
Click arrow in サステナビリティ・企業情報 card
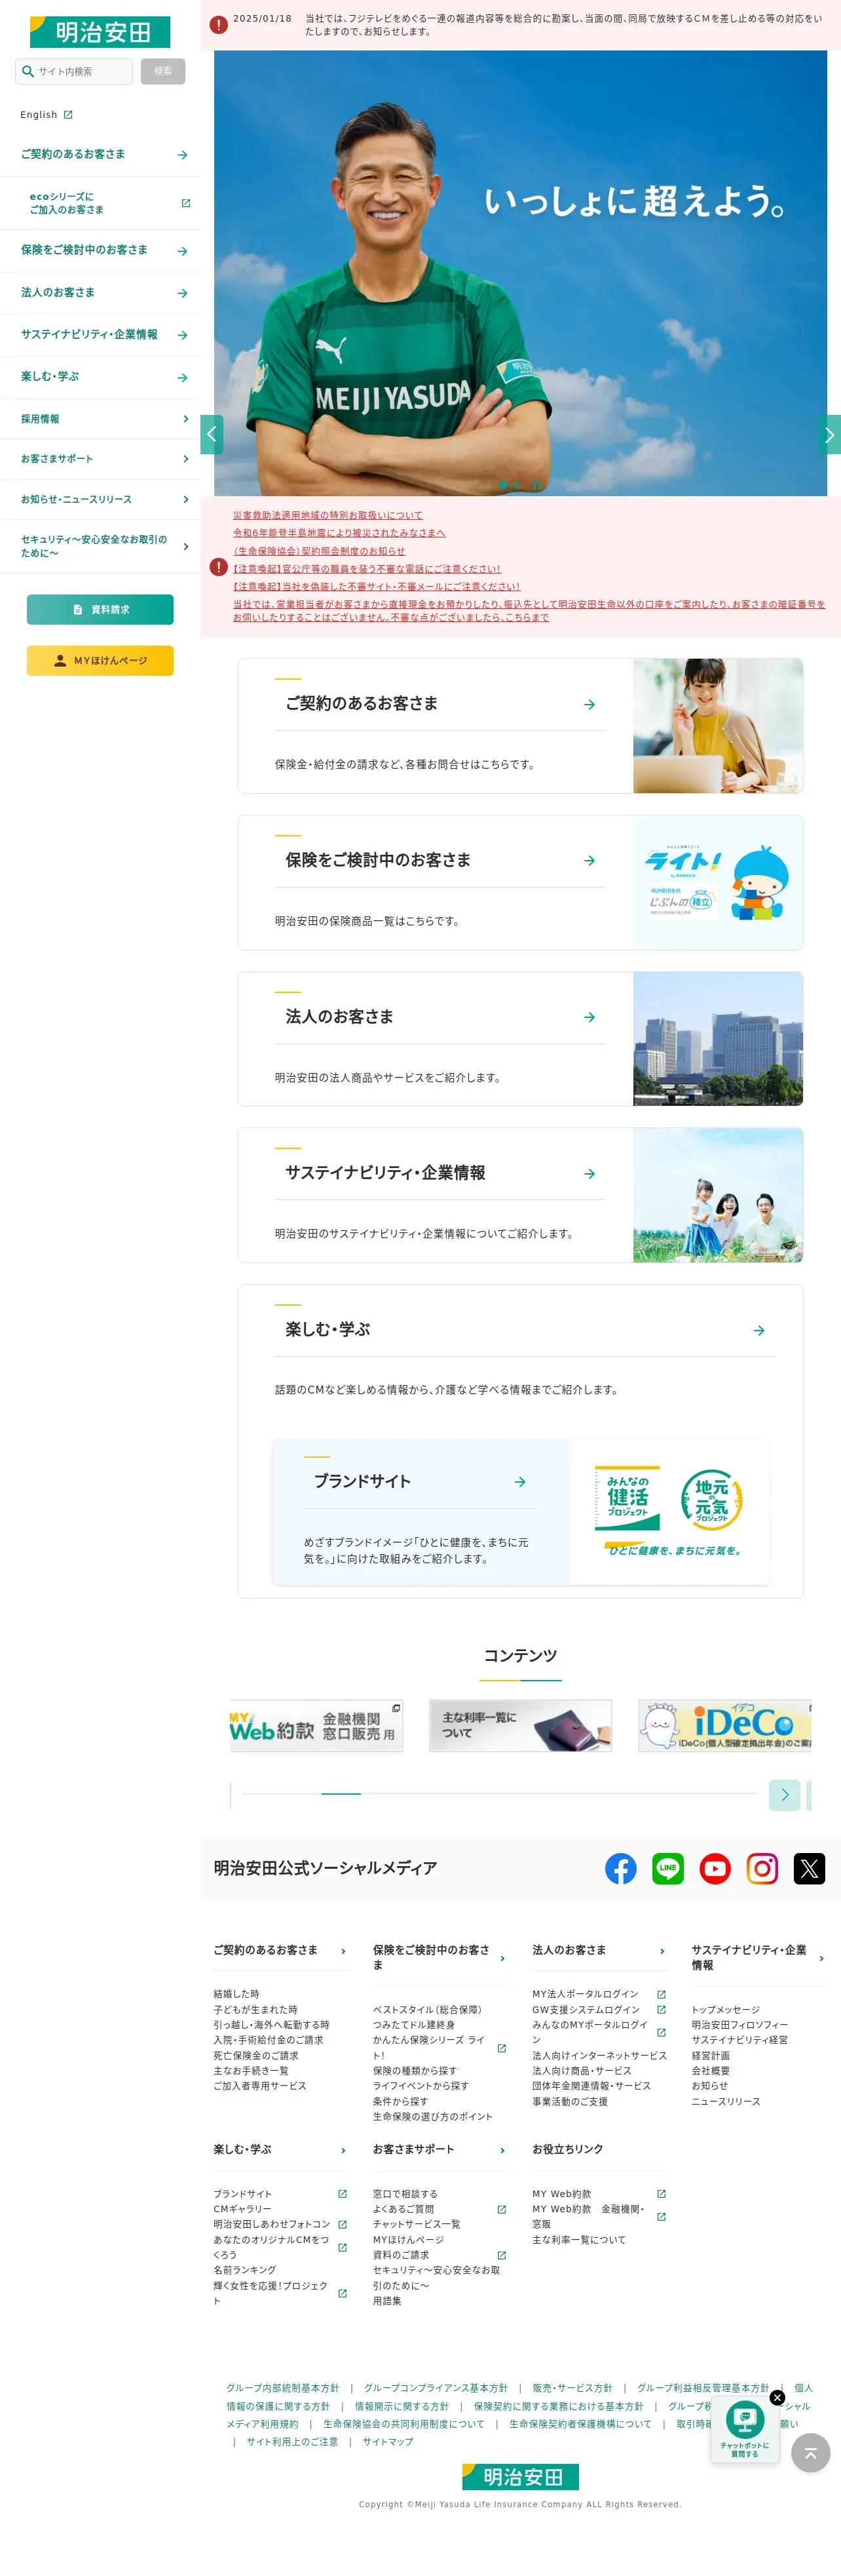[589, 1173]
